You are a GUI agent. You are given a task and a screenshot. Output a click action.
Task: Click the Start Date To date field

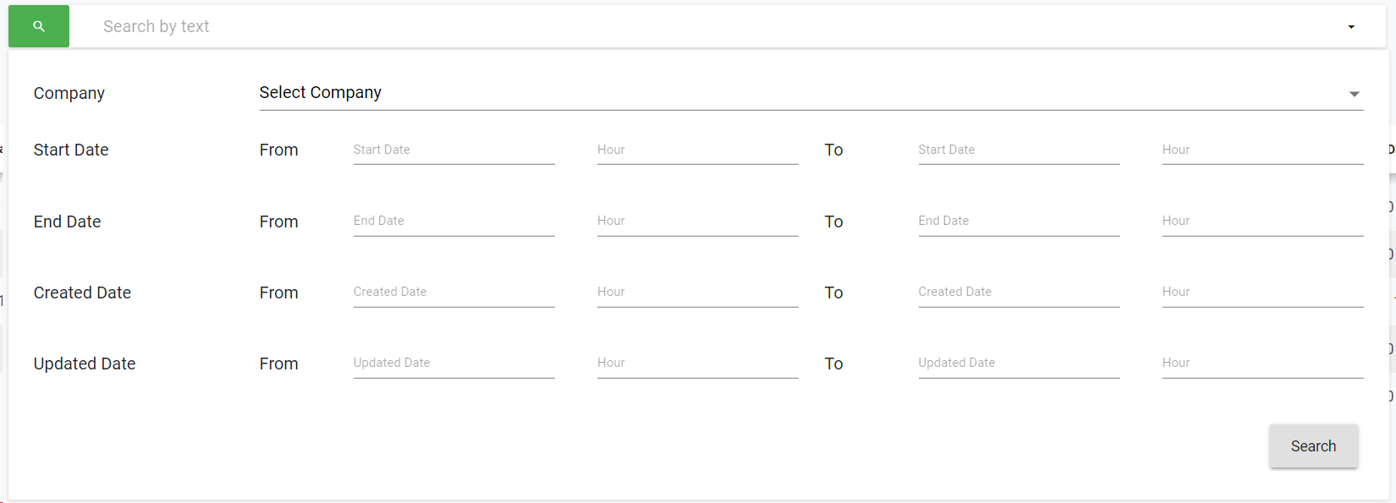[1019, 150]
